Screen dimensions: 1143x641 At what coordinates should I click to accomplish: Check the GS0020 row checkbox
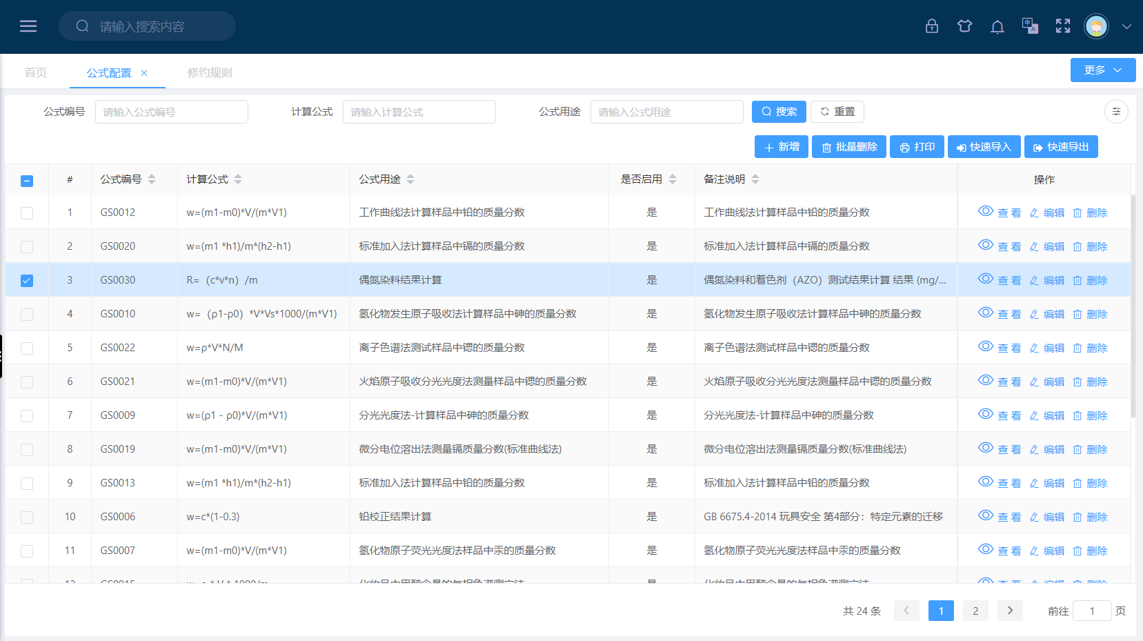pos(27,247)
